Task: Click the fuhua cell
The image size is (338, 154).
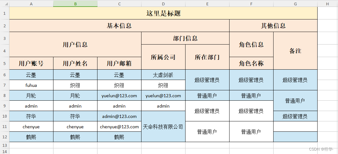Action: point(31,85)
